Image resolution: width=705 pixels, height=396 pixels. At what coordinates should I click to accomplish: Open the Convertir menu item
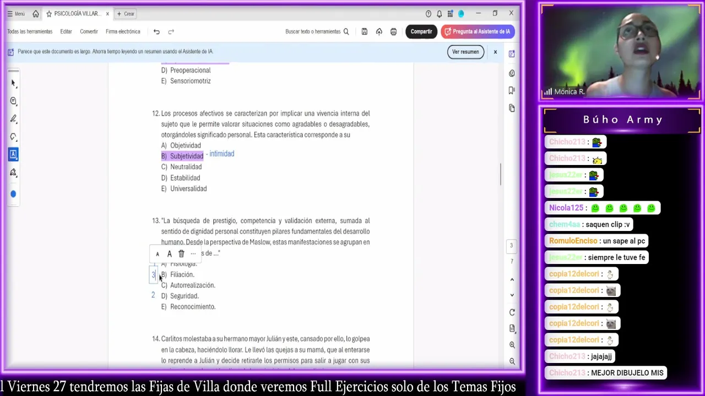89,31
